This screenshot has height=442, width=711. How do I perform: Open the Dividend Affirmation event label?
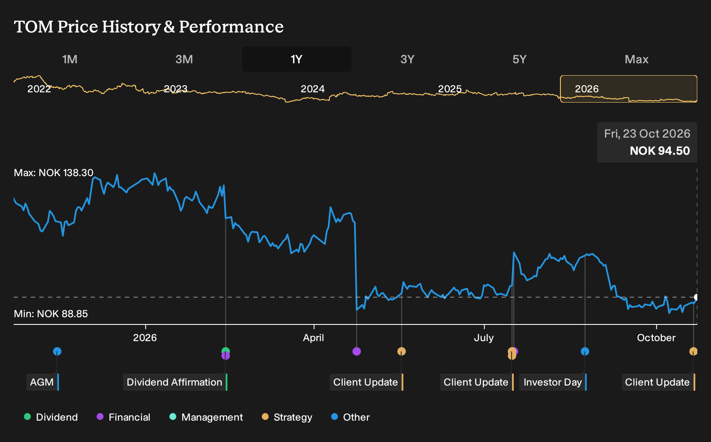(175, 382)
